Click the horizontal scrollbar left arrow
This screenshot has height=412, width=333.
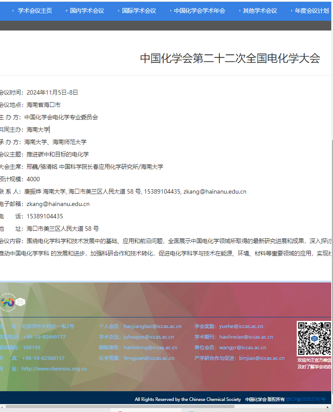click(x=2, y=407)
